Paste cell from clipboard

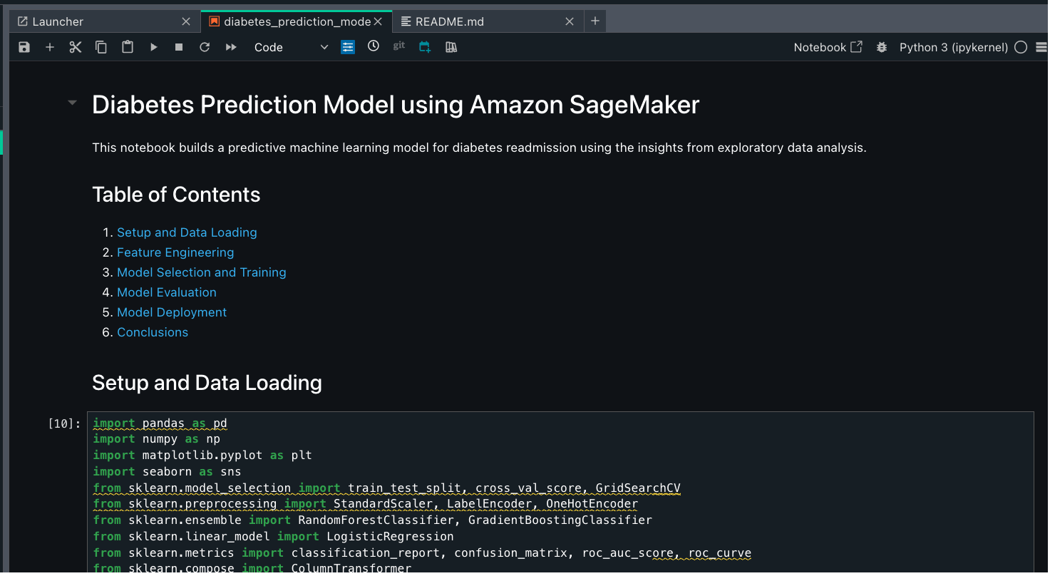(x=128, y=47)
